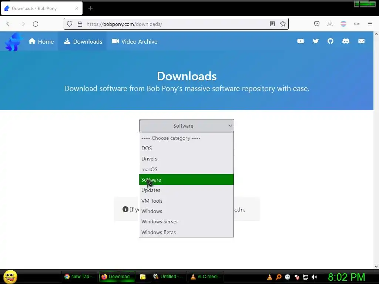Switch to the New Tab Chrome taskbar item
Screen dimensions: 379x284
[80, 277]
